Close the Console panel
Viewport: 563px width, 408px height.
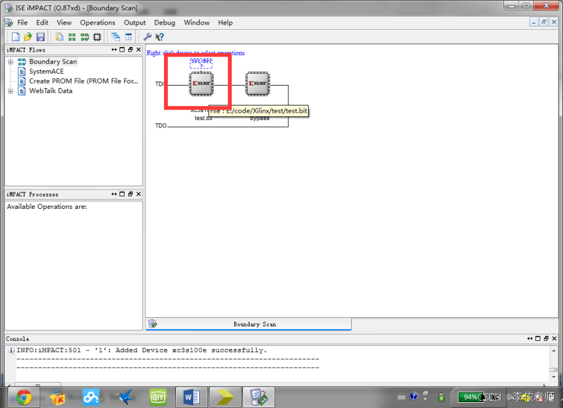click(x=554, y=338)
